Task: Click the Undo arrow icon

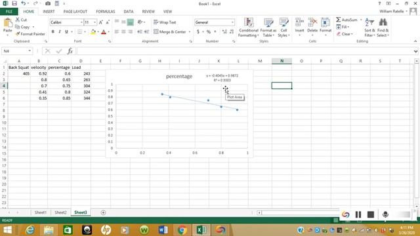Action: [x=24, y=3]
